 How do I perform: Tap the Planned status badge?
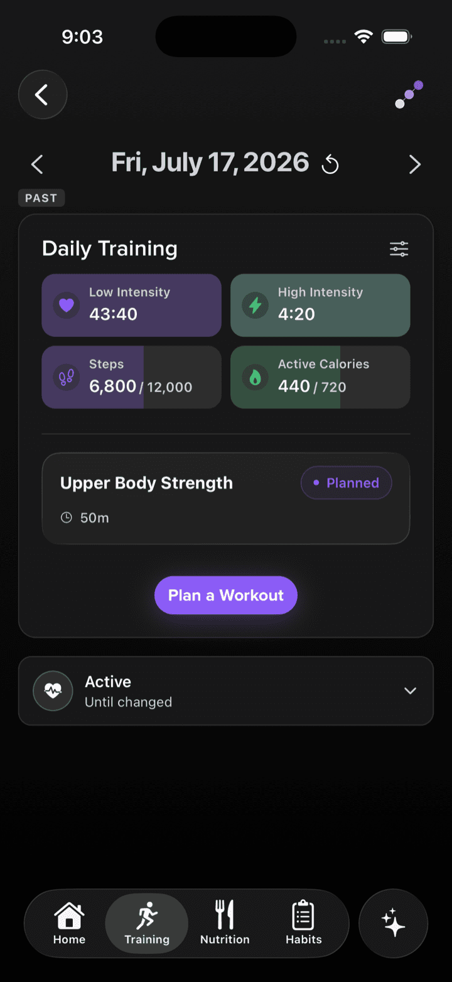(x=347, y=483)
